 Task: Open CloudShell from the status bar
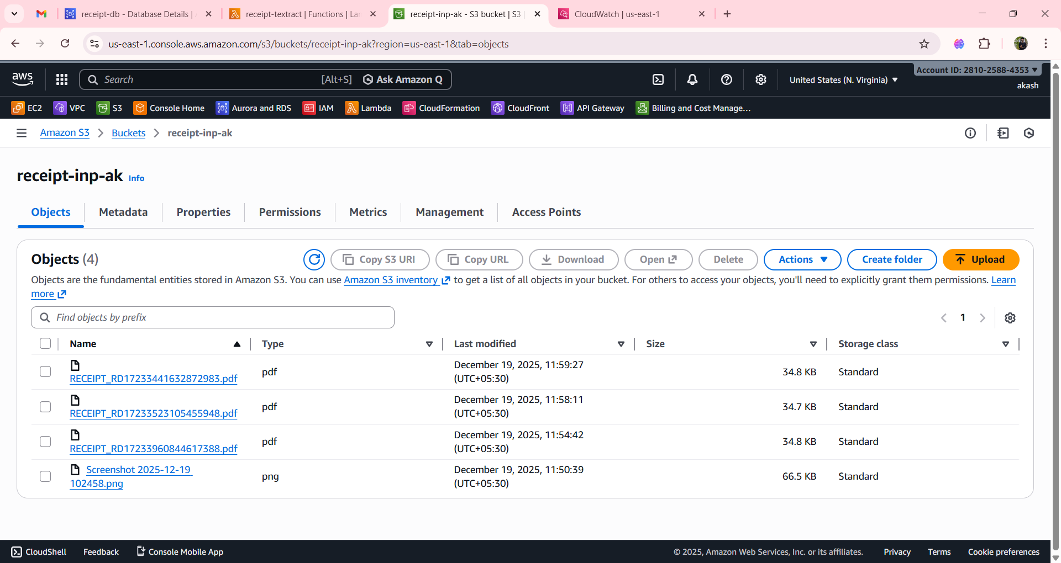click(38, 551)
